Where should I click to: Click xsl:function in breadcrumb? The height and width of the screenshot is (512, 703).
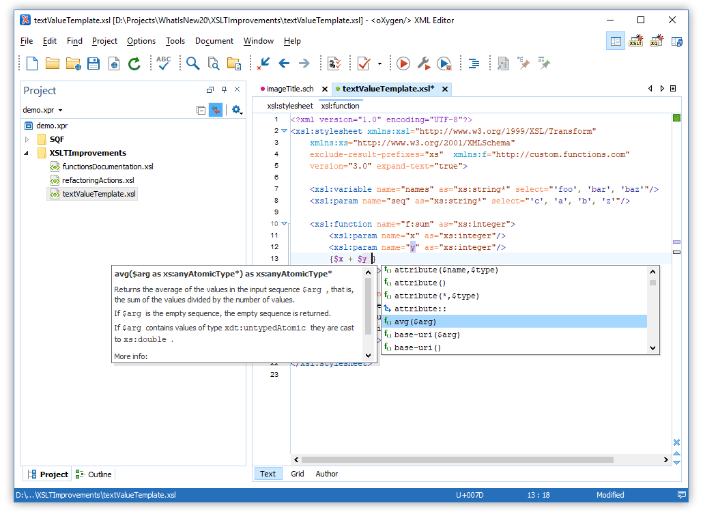pyautogui.click(x=341, y=106)
